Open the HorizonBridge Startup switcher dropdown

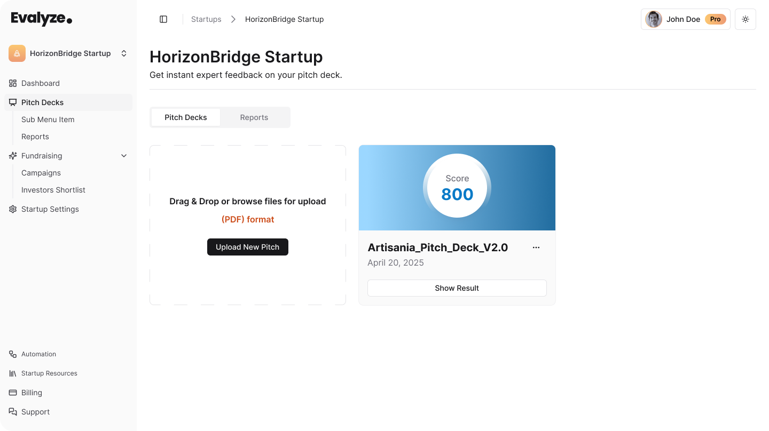(x=124, y=53)
